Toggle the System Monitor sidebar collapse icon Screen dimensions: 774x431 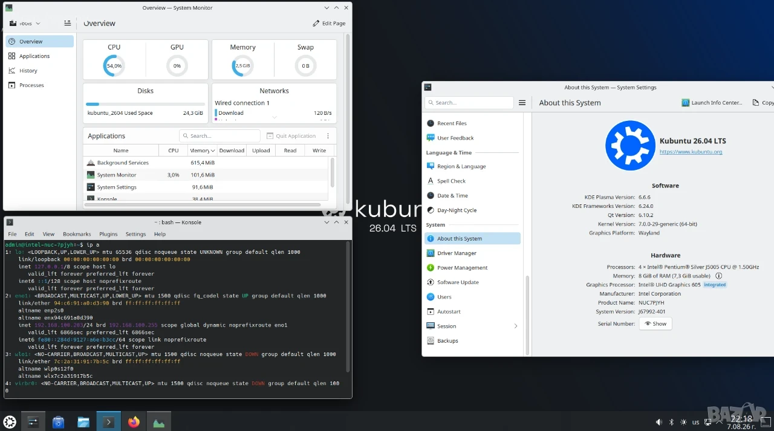67,23
